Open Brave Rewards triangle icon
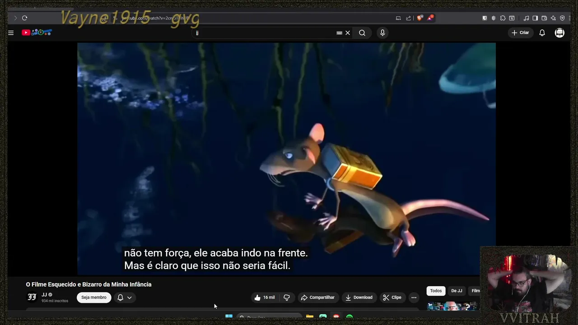The height and width of the screenshot is (325, 578). click(x=430, y=18)
